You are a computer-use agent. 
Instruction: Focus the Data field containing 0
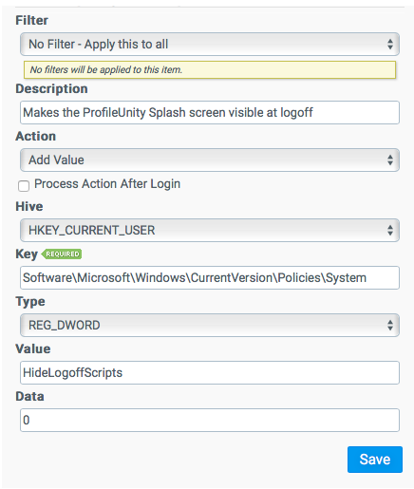tap(210, 421)
